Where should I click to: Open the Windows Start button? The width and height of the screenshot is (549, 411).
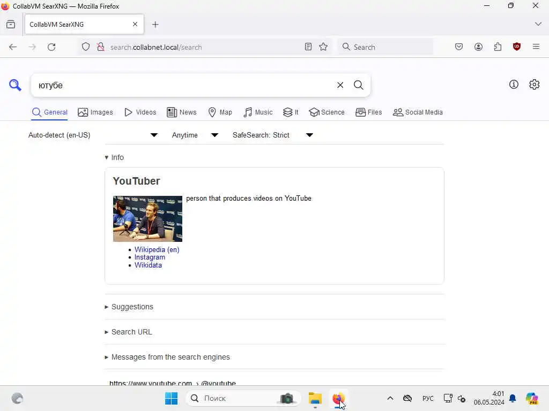pyautogui.click(x=171, y=398)
